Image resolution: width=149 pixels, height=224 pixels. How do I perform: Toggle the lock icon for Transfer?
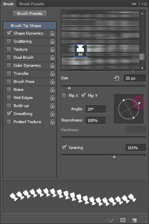pyautogui.click(x=53, y=74)
